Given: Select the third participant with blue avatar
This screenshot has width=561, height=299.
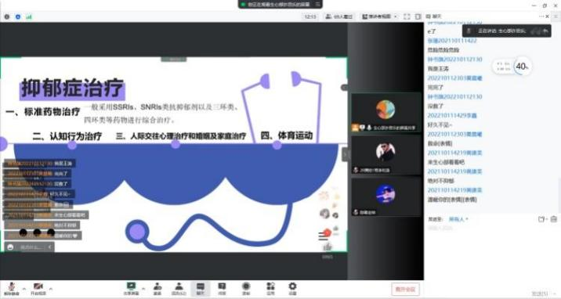Looking at the screenshot, I should tap(385, 197).
